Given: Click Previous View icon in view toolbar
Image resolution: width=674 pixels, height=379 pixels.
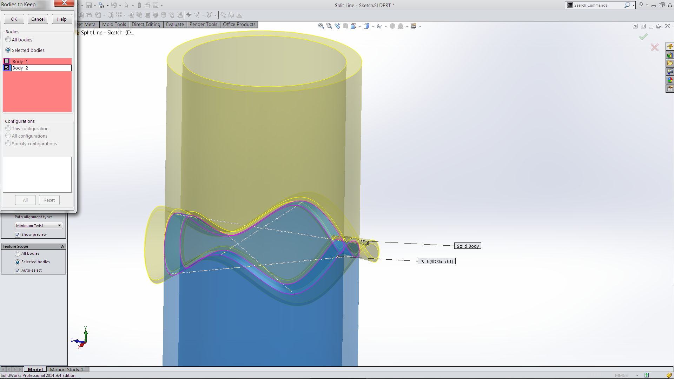Looking at the screenshot, I should point(337,26).
